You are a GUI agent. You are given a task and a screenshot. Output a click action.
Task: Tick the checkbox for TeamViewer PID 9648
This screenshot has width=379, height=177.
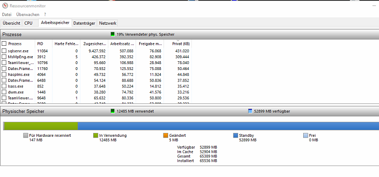tap(4, 98)
